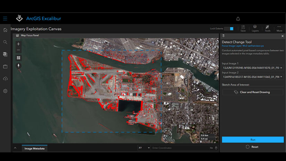
Task: Open Search from the left sidebar
Action: tap(5, 42)
